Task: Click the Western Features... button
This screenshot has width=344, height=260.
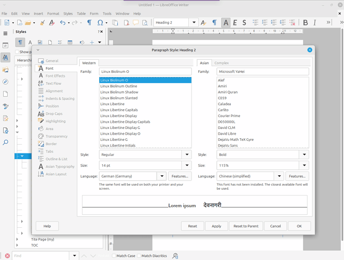Action: [x=180, y=176]
